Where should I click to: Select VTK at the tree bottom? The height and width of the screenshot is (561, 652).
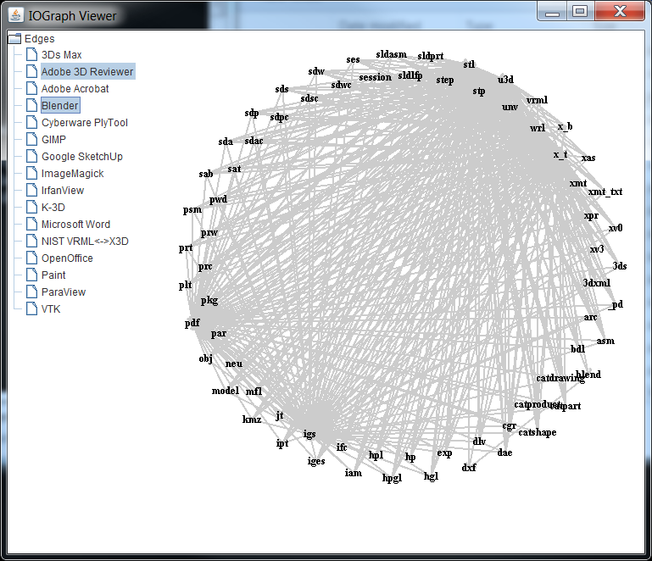pos(51,309)
